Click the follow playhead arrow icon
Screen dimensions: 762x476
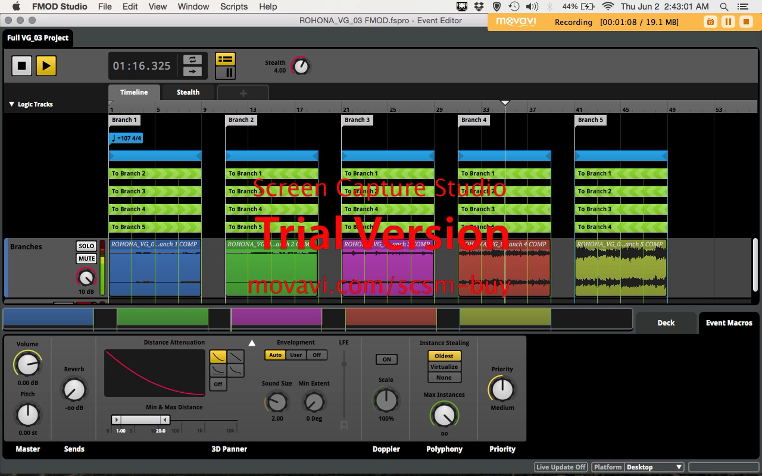[x=192, y=71]
